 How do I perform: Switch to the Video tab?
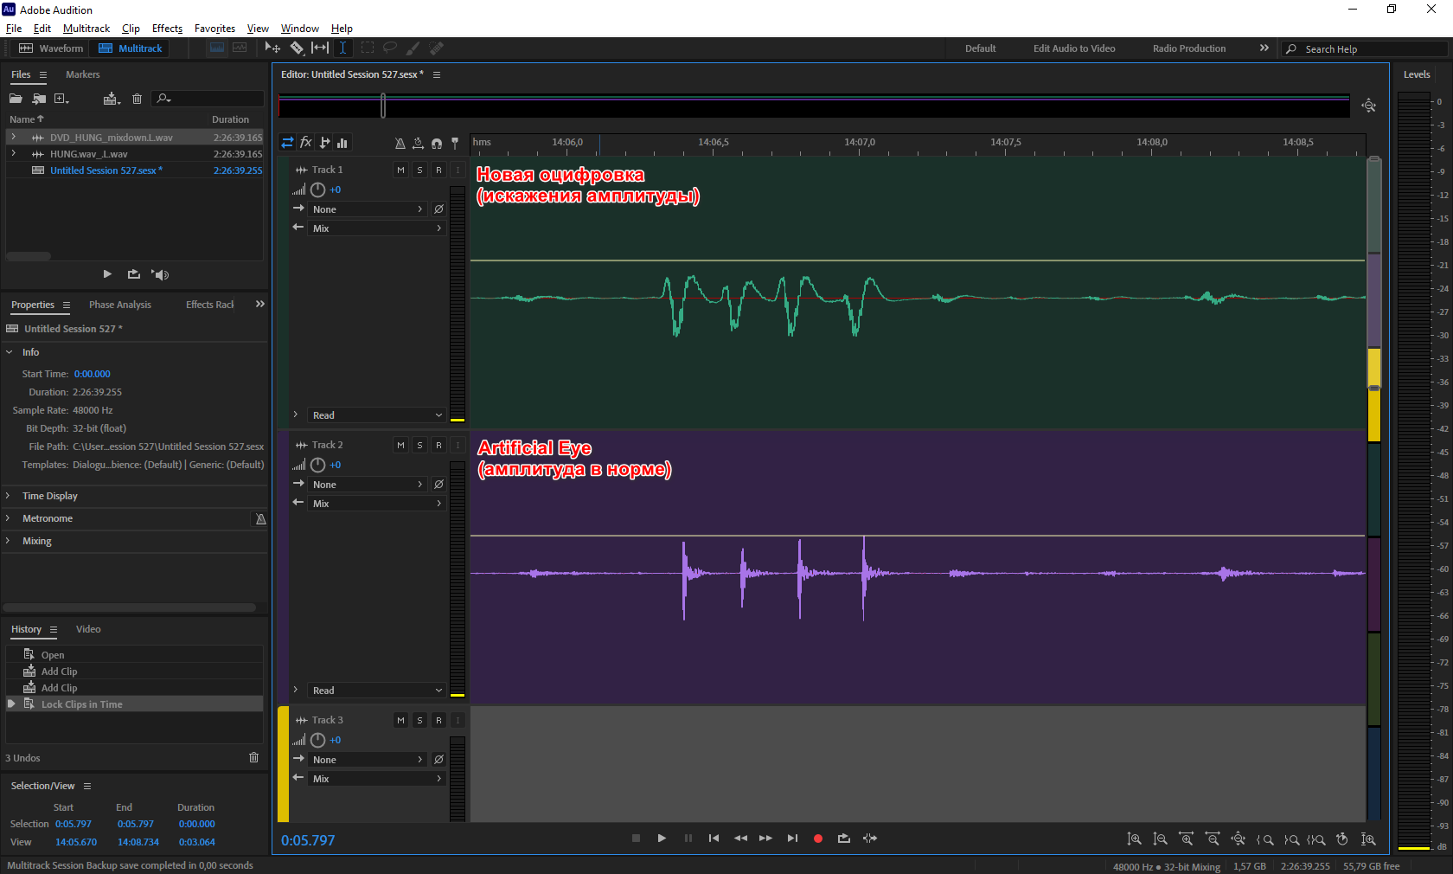[x=88, y=629]
